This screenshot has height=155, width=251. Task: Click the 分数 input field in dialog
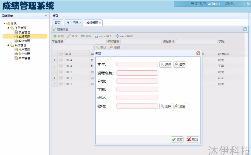[x=137, y=81]
